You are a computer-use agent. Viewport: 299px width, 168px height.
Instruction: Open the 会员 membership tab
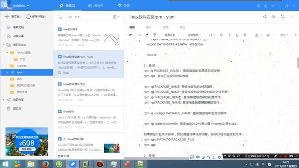[x=124, y=6]
